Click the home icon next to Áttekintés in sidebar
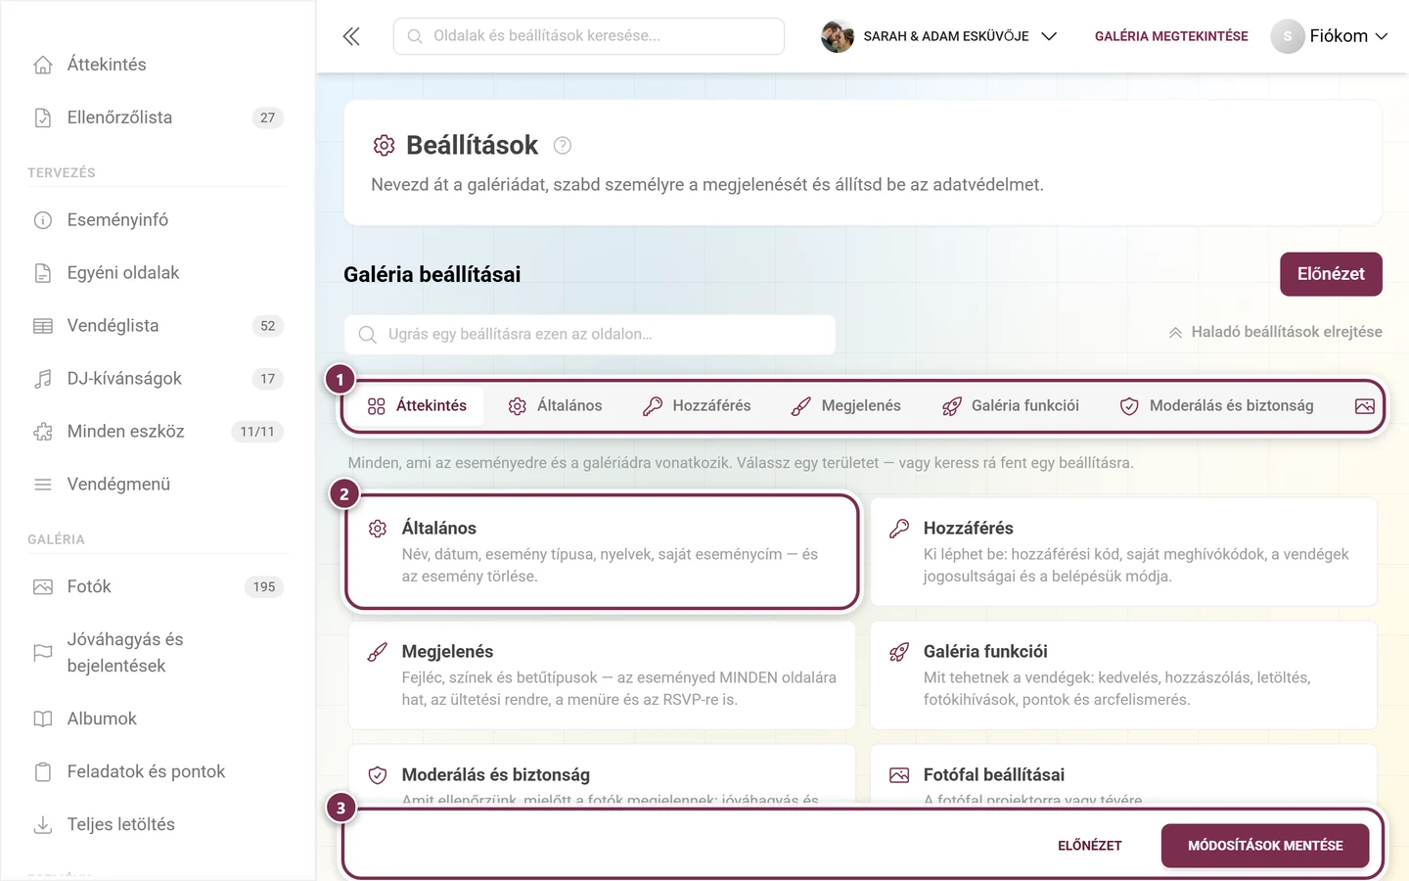Screen dimensions: 1409x881 point(43,65)
